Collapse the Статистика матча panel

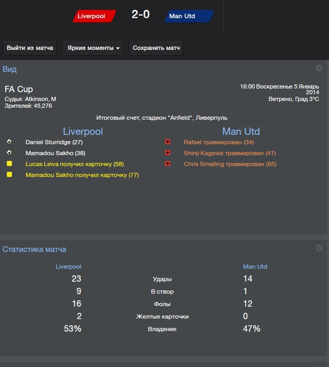click(319, 248)
